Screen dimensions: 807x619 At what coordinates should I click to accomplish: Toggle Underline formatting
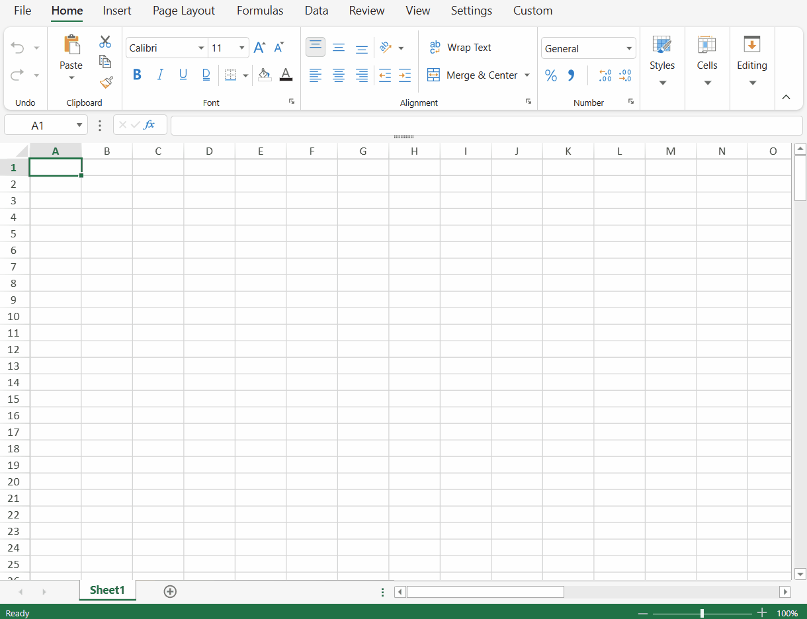point(183,75)
